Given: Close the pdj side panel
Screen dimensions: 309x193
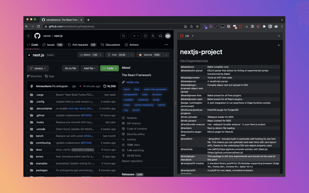Looking at the screenshot, I should coord(279,36).
